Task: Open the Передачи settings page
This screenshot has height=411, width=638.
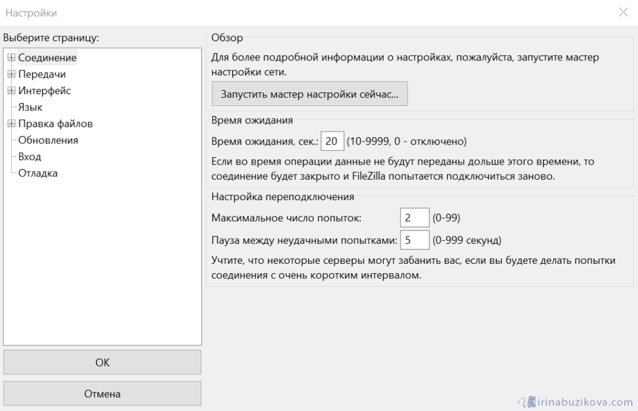Action: (x=42, y=74)
